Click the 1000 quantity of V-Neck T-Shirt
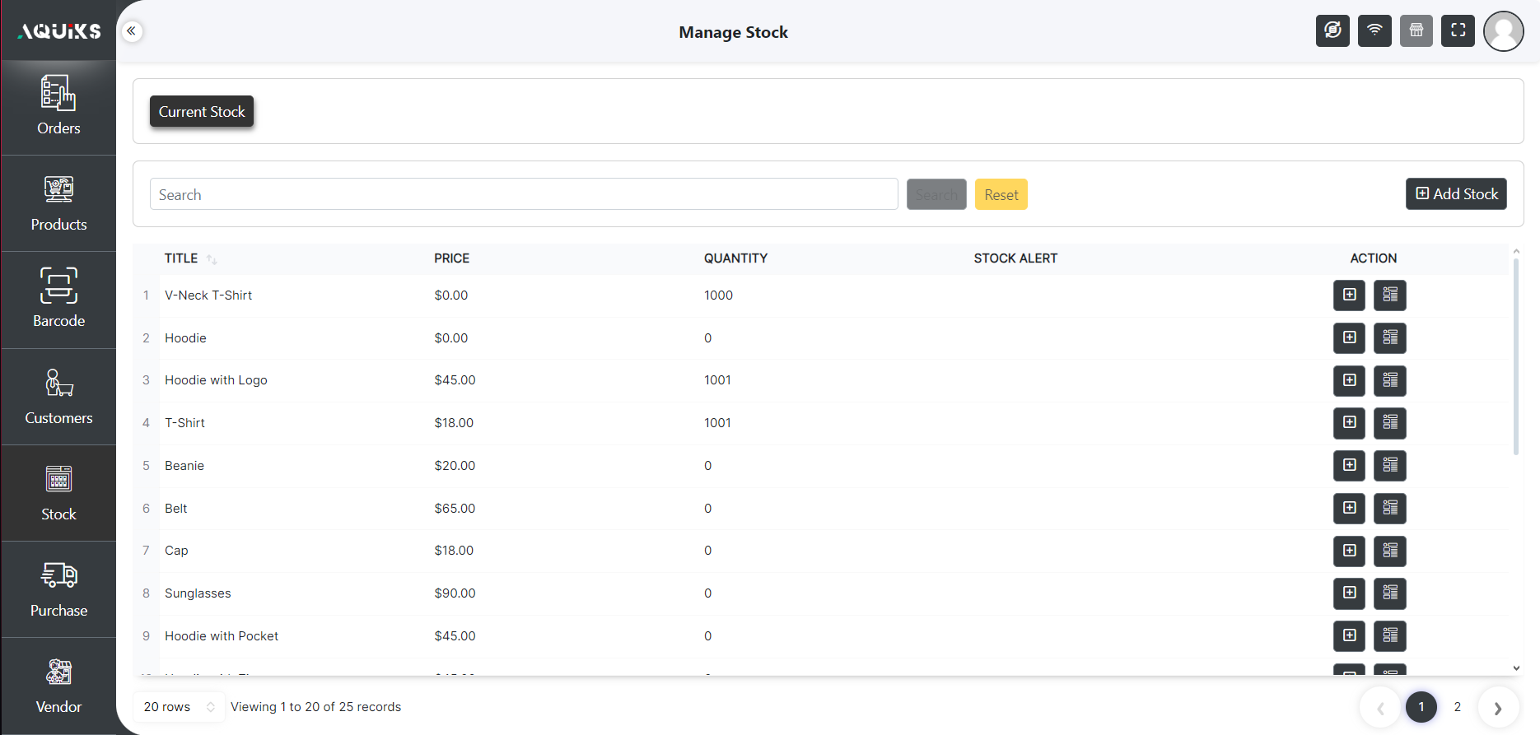Image resolution: width=1540 pixels, height=735 pixels. 718,295
